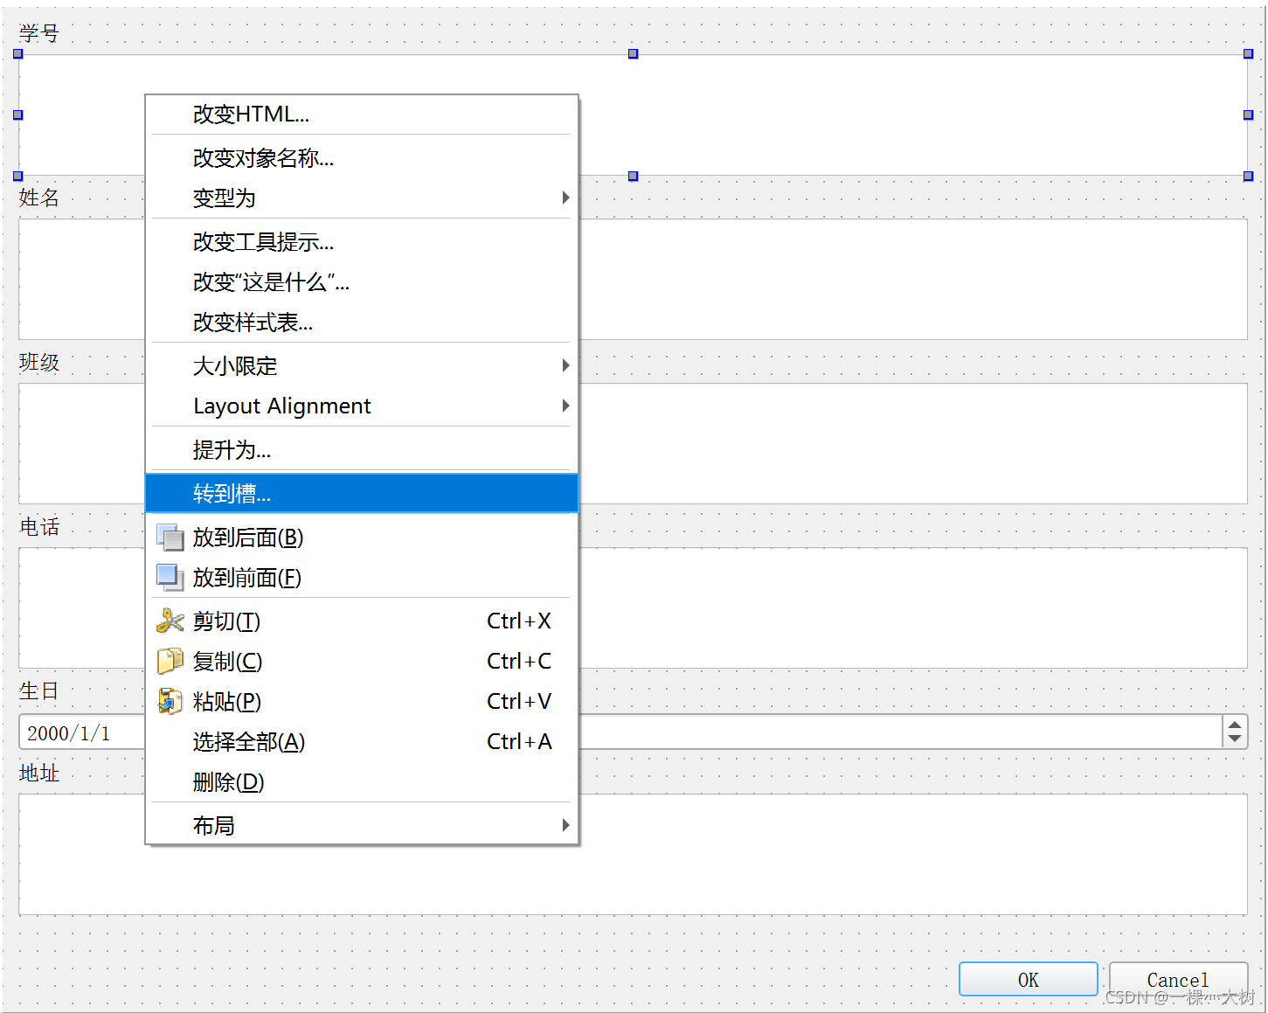Select 改变工具提示... option
Image resolution: width=1268 pixels, height=1013 pixels.
click(362, 242)
